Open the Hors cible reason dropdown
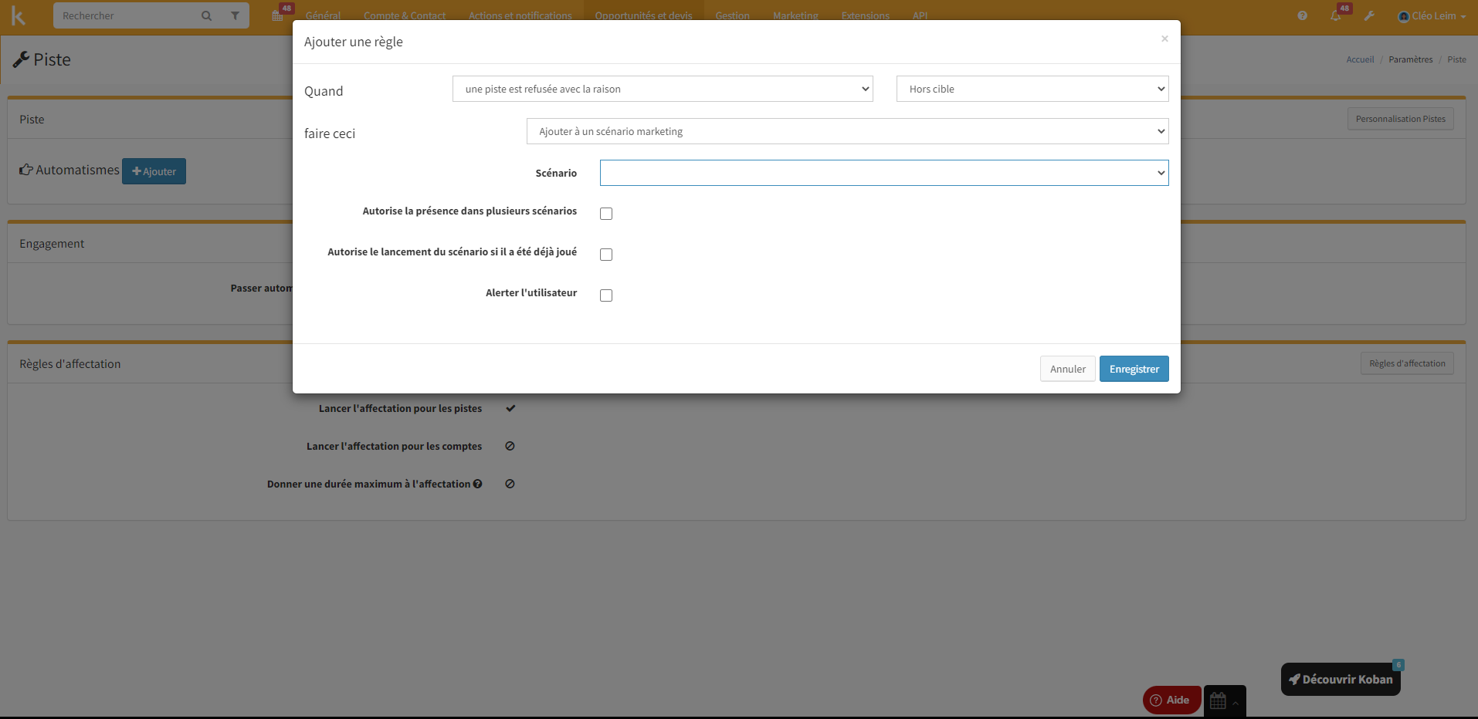1478x719 pixels. pos(1032,89)
